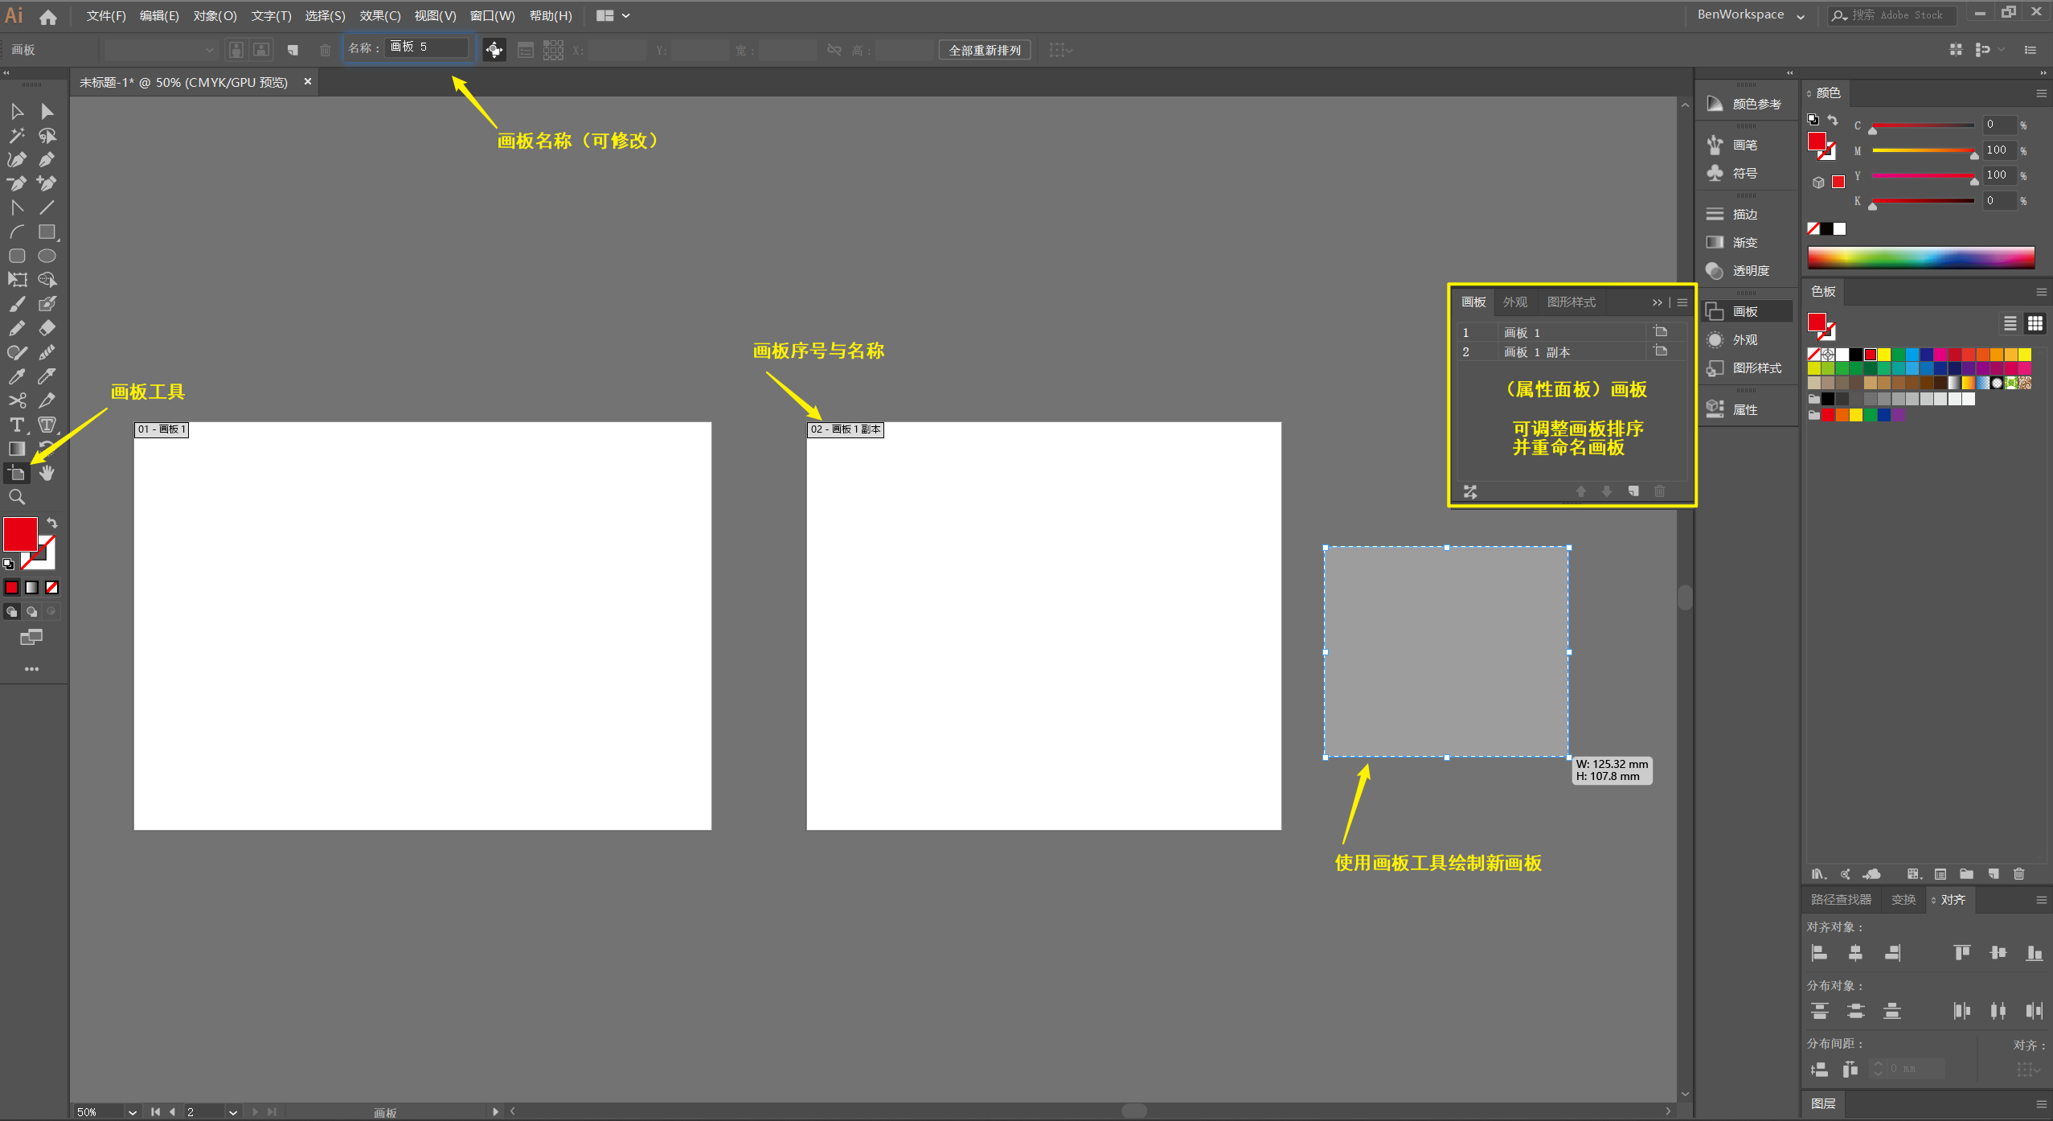Toggle move artwork with artboard button
This screenshot has height=1121, width=2053.
(x=494, y=51)
